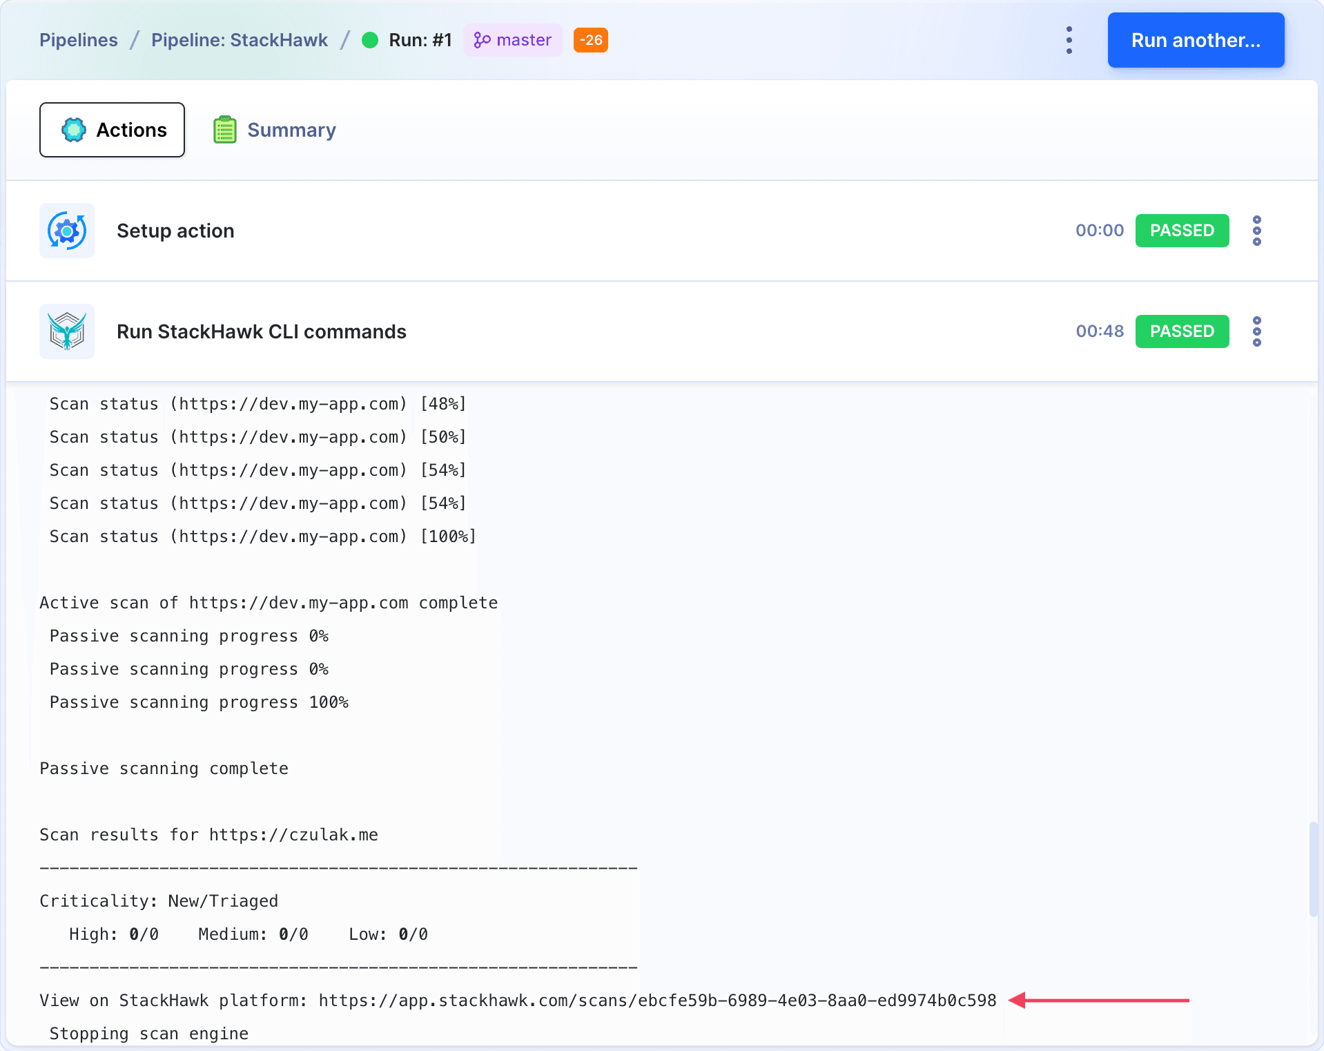Click 'Criticality: New/Triaged' log line
This screenshot has height=1051, width=1324.
[x=159, y=901]
